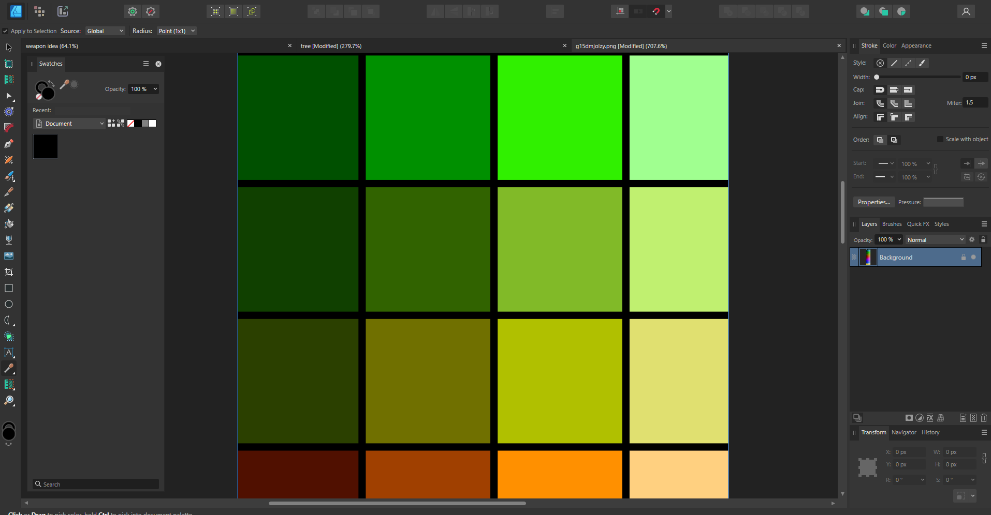Toggle Background layer visibility dot
Image resolution: width=991 pixels, height=515 pixels.
tap(973, 257)
